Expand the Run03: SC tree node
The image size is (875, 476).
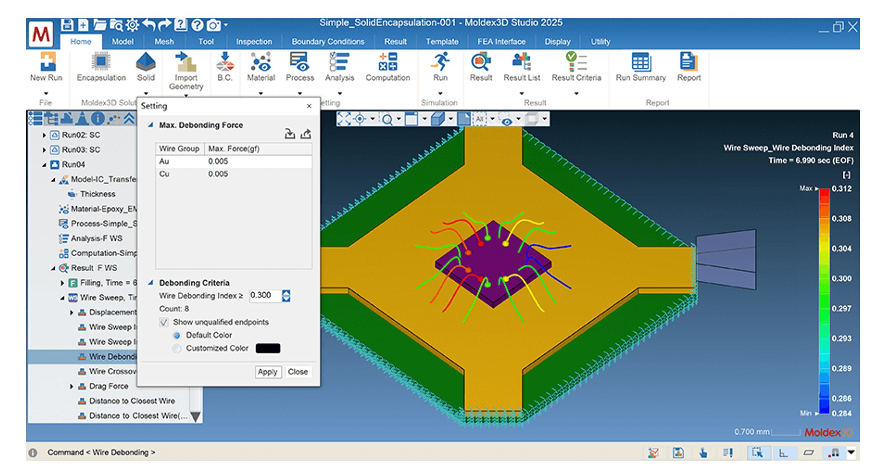44,150
